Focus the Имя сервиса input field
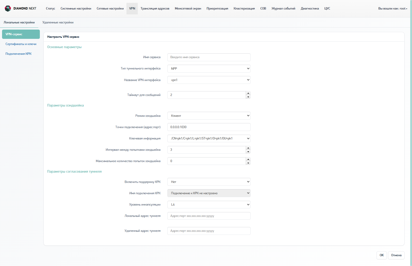412x266 pixels. pyautogui.click(x=209, y=57)
